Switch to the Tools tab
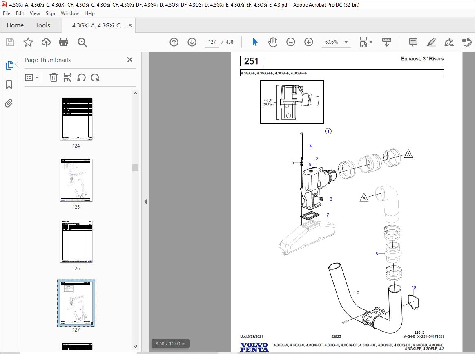The image size is (475, 354). [43, 25]
